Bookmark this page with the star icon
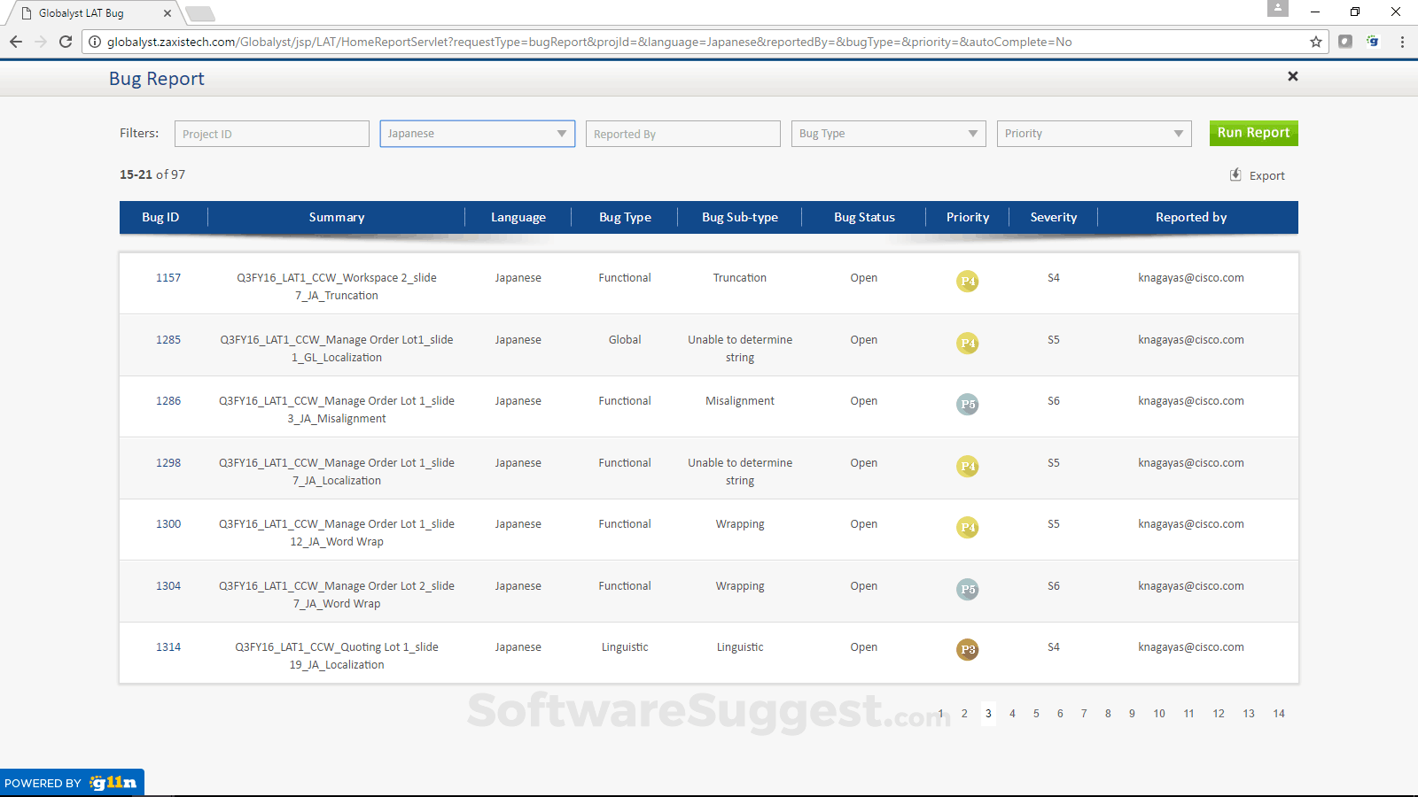The image size is (1418, 797). pyautogui.click(x=1316, y=42)
